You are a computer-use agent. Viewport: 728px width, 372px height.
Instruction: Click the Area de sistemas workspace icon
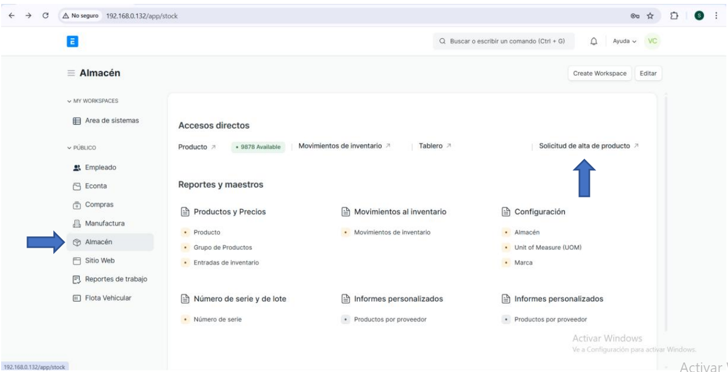tap(77, 120)
